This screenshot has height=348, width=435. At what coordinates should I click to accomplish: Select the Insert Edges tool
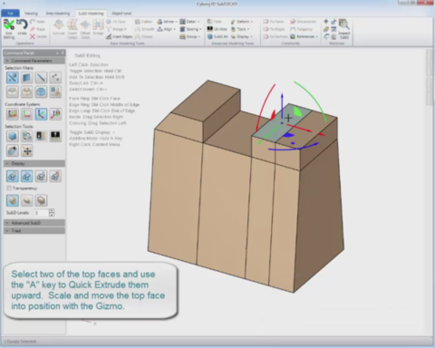pos(120,36)
